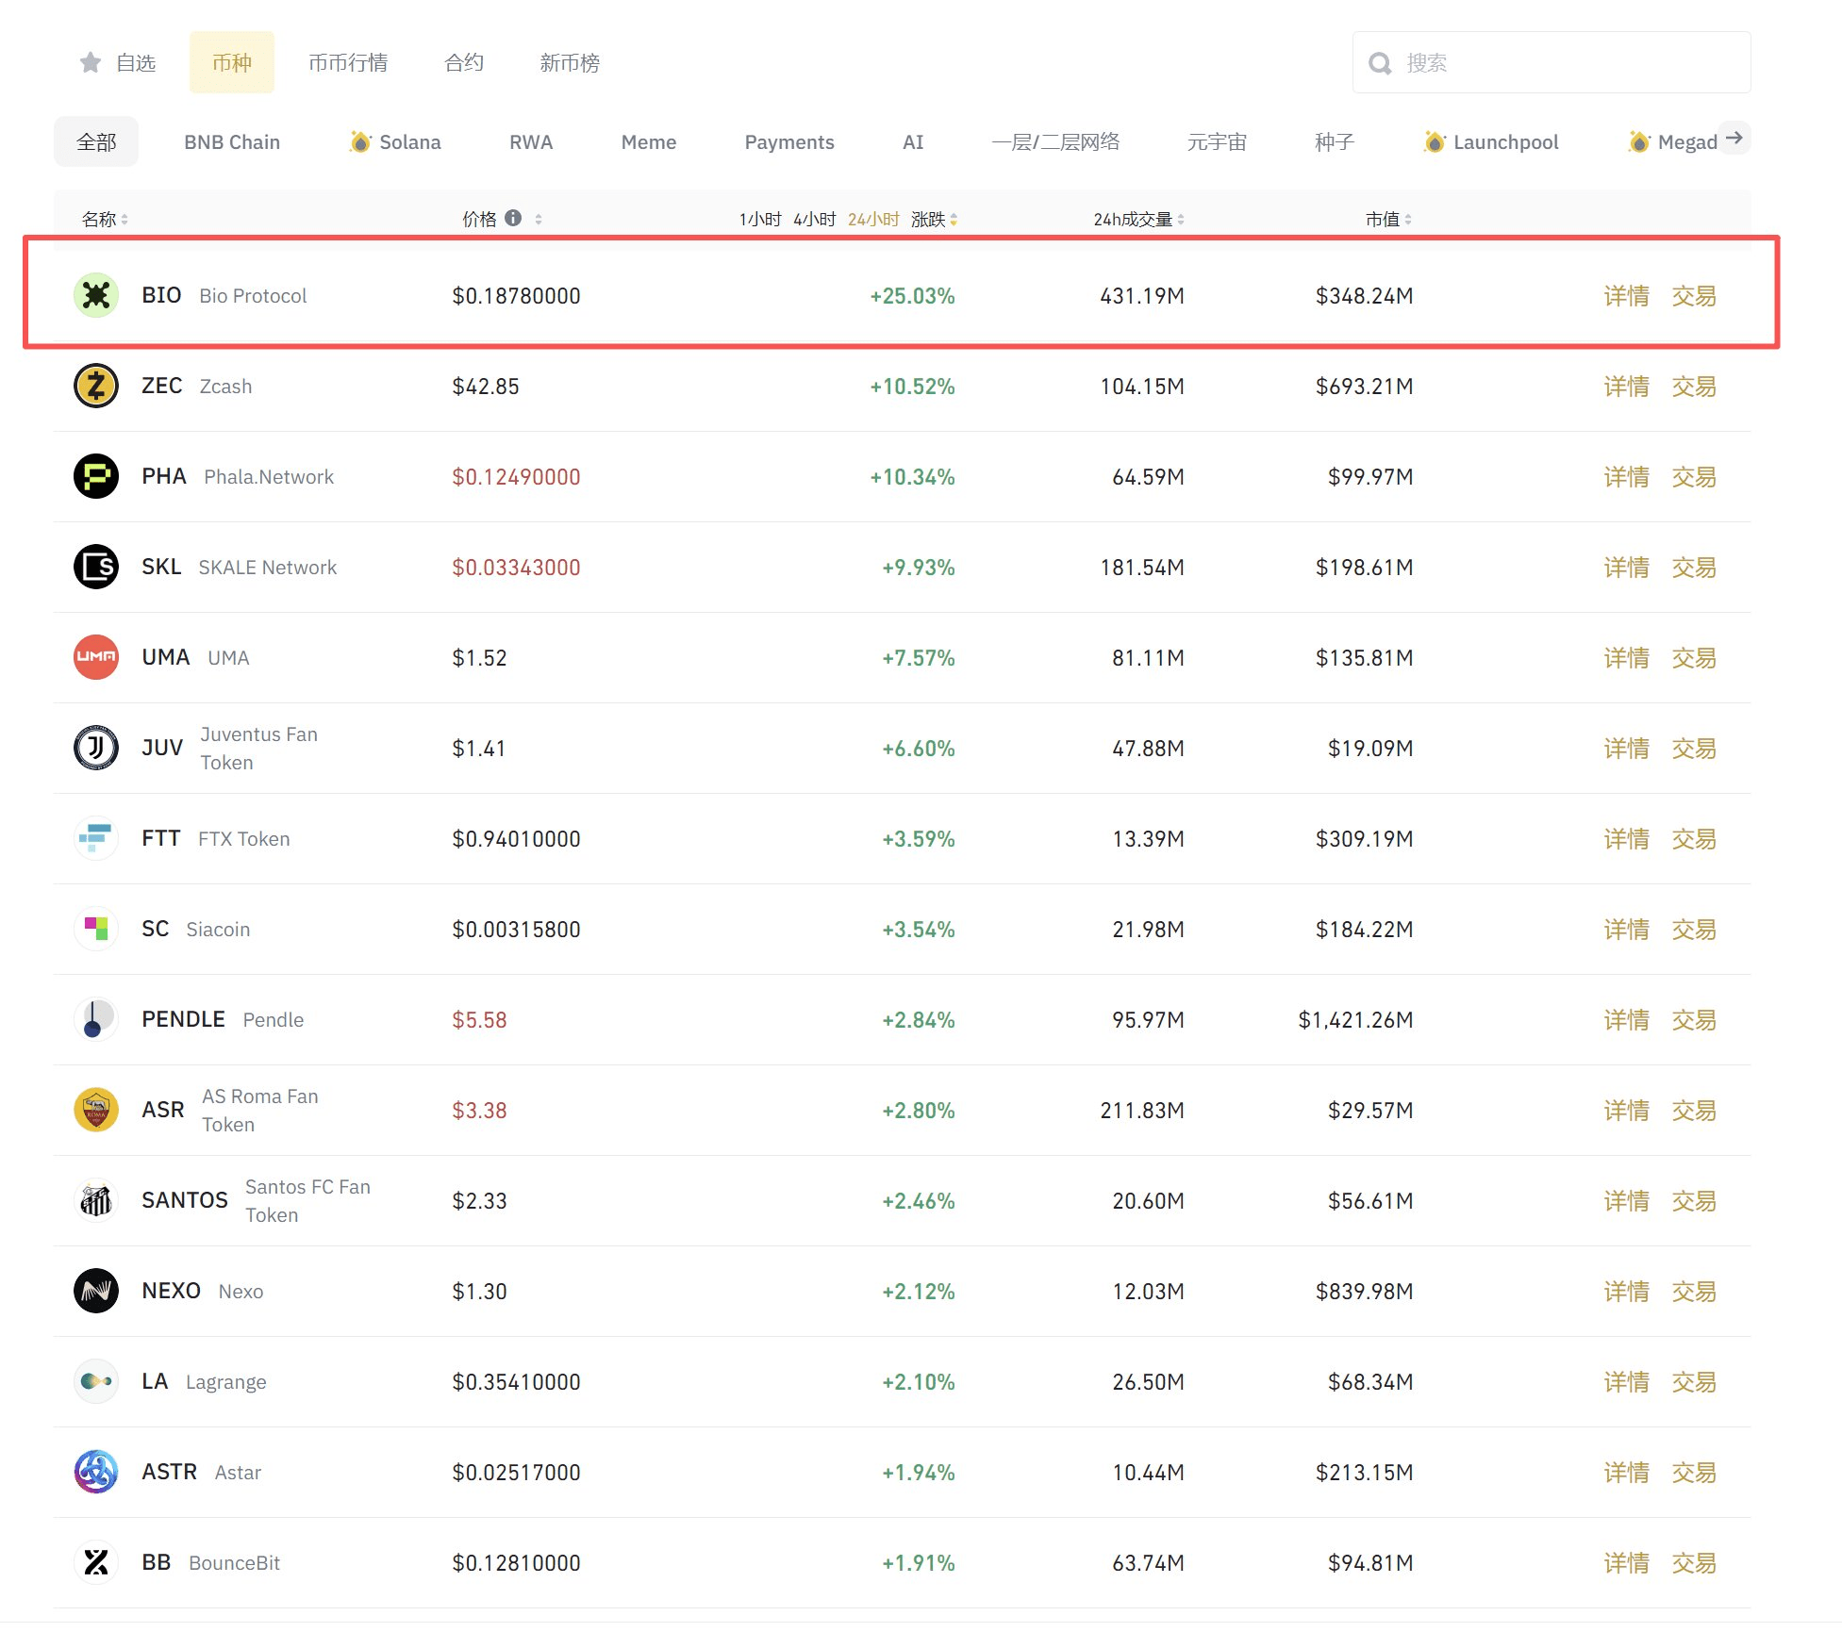The image size is (1842, 1632).
Task: Select the Solana category
Action: (395, 141)
